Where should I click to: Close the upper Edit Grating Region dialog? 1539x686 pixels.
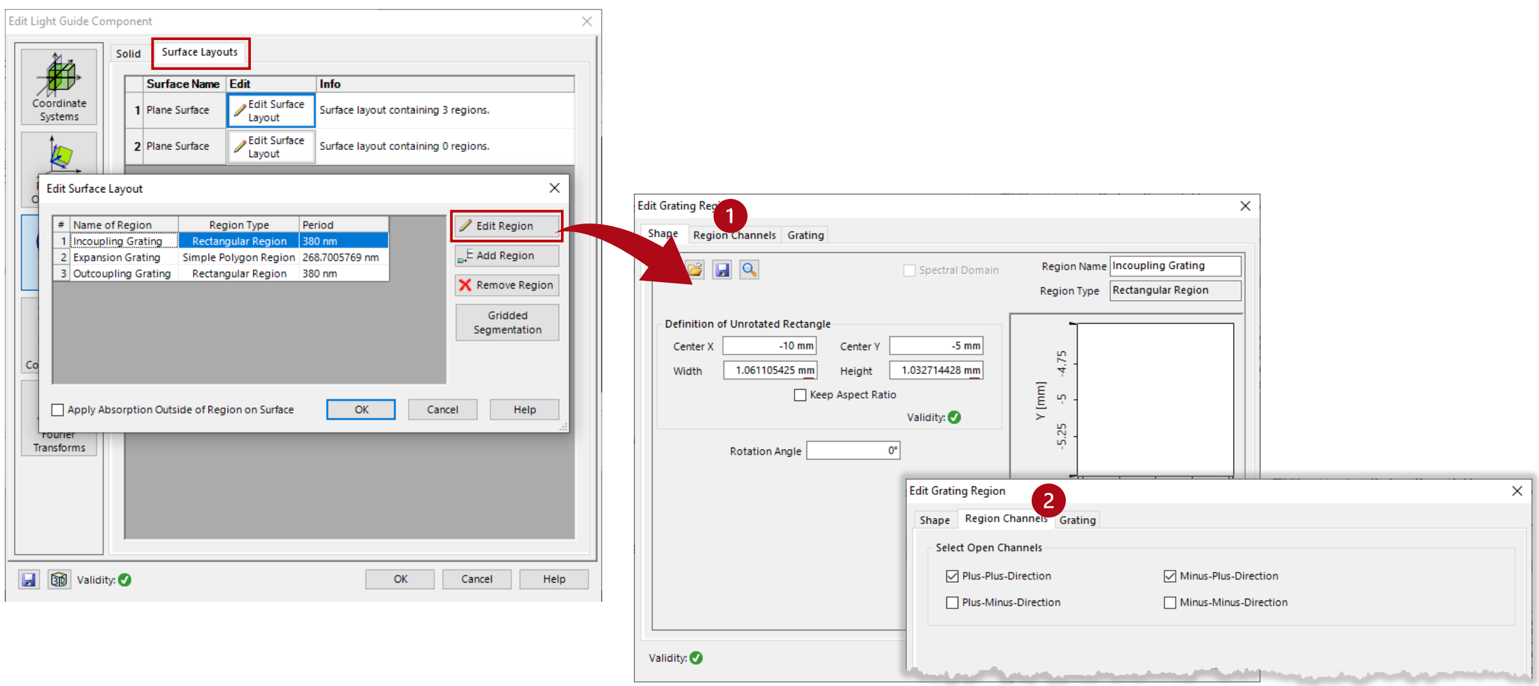[x=1245, y=206]
